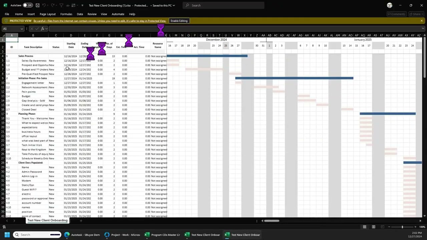This screenshot has height=240, width=427.
Task: Close the Protected View message bar
Action: 422,21
